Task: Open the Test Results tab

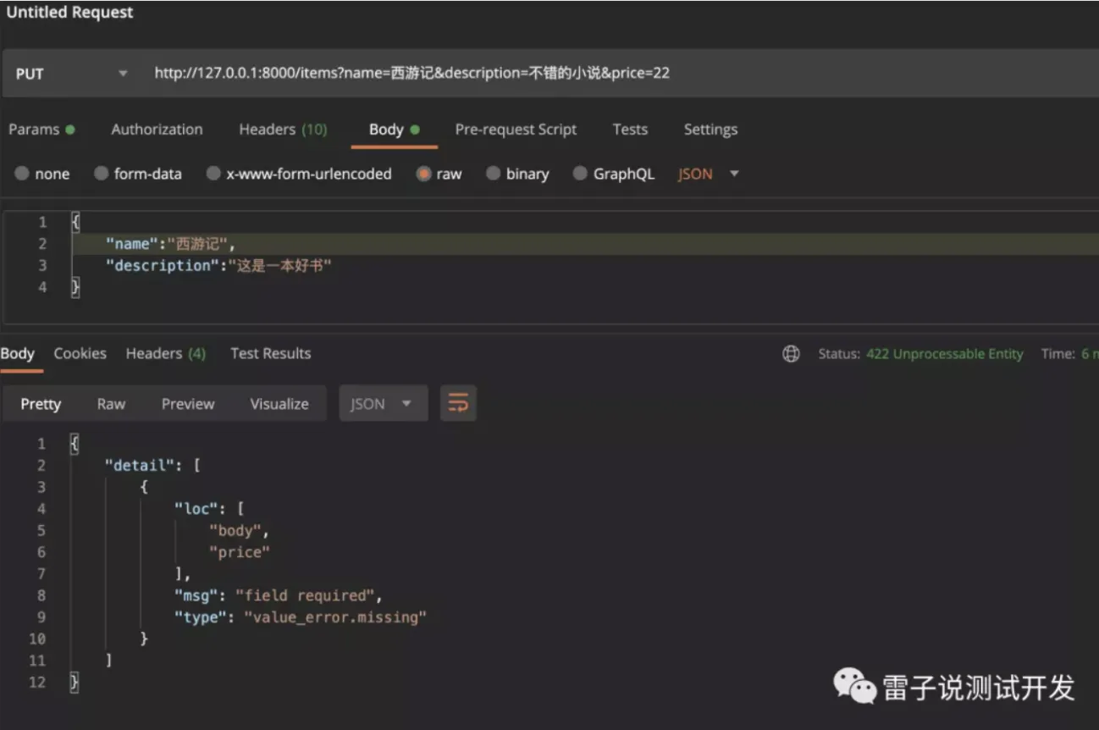Action: coord(271,354)
